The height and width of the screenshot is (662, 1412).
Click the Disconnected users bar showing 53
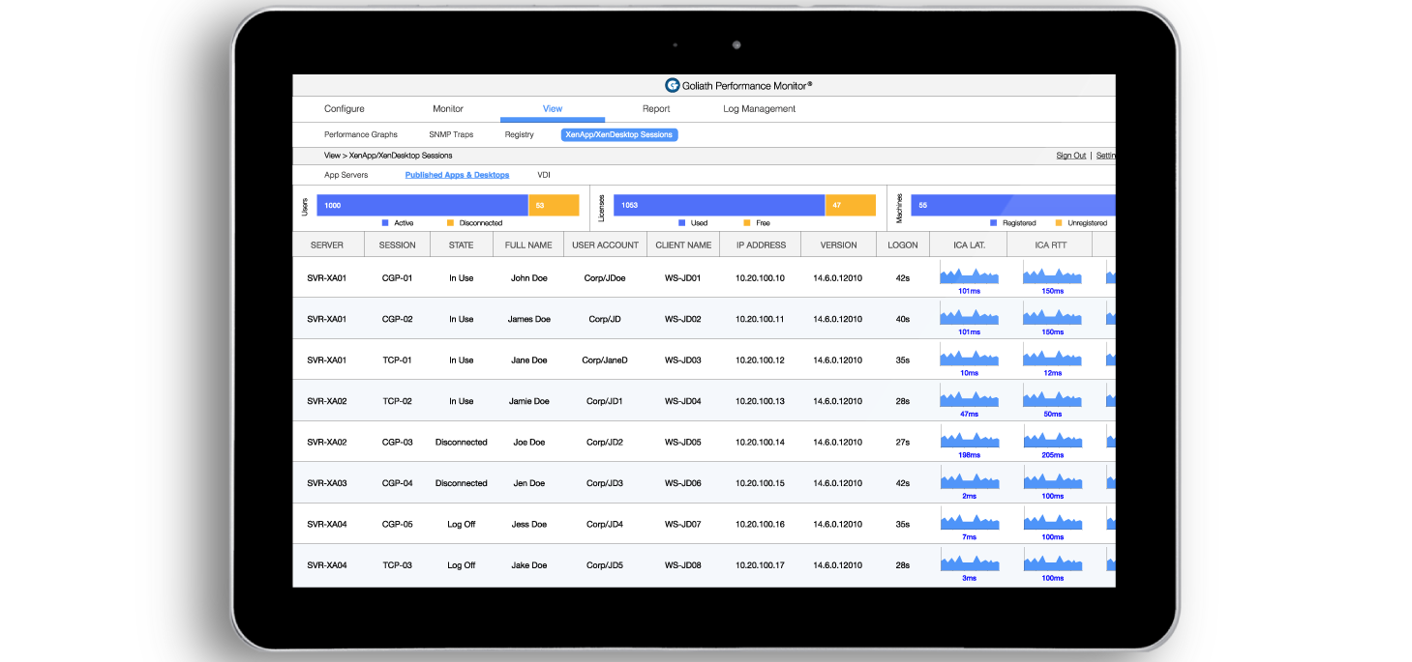click(x=554, y=205)
